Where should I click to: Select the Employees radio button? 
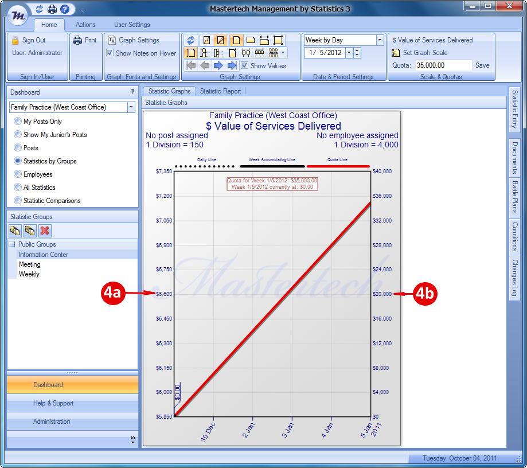[17, 174]
